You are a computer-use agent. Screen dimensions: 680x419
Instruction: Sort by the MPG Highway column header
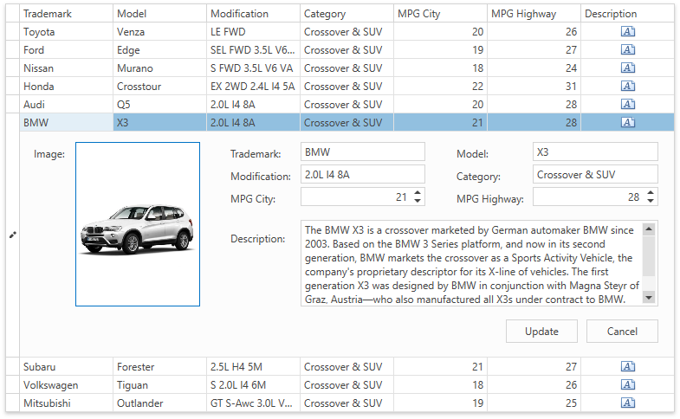(x=534, y=14)
